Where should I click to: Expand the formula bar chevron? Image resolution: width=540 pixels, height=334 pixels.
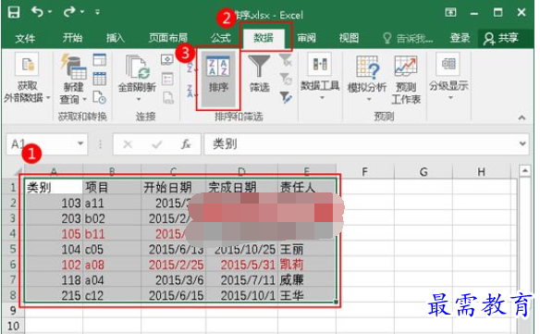point(522,143)
